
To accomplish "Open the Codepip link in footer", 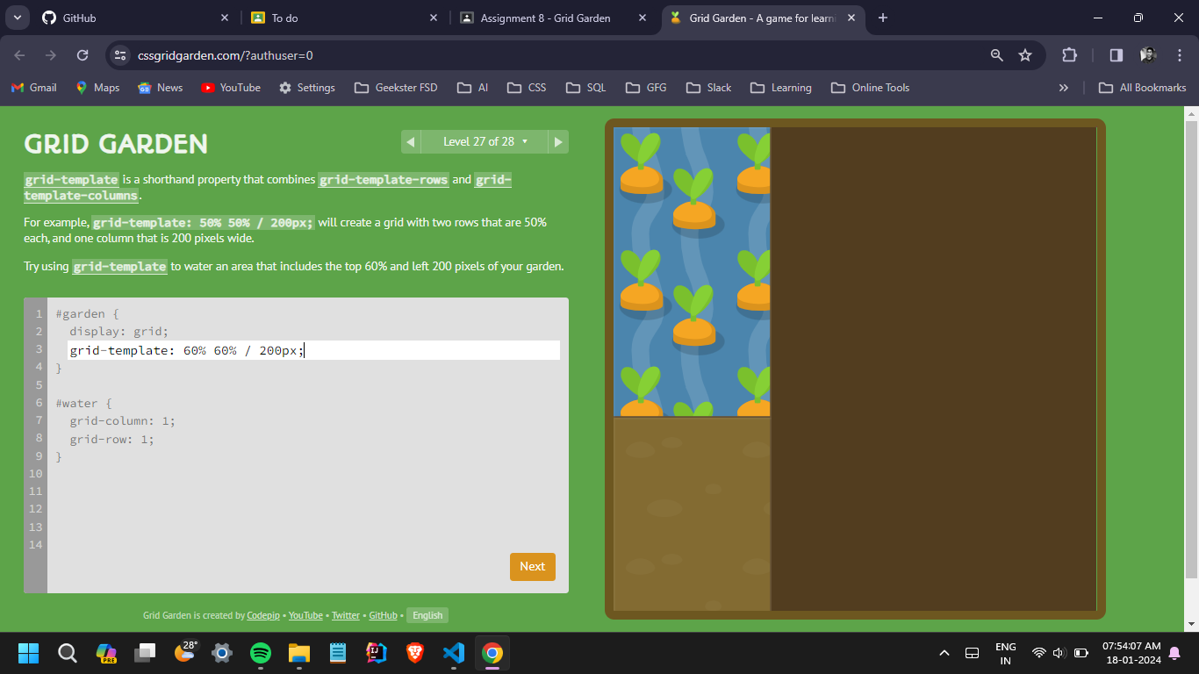I will pyautogui.click(x=263, y=615).
